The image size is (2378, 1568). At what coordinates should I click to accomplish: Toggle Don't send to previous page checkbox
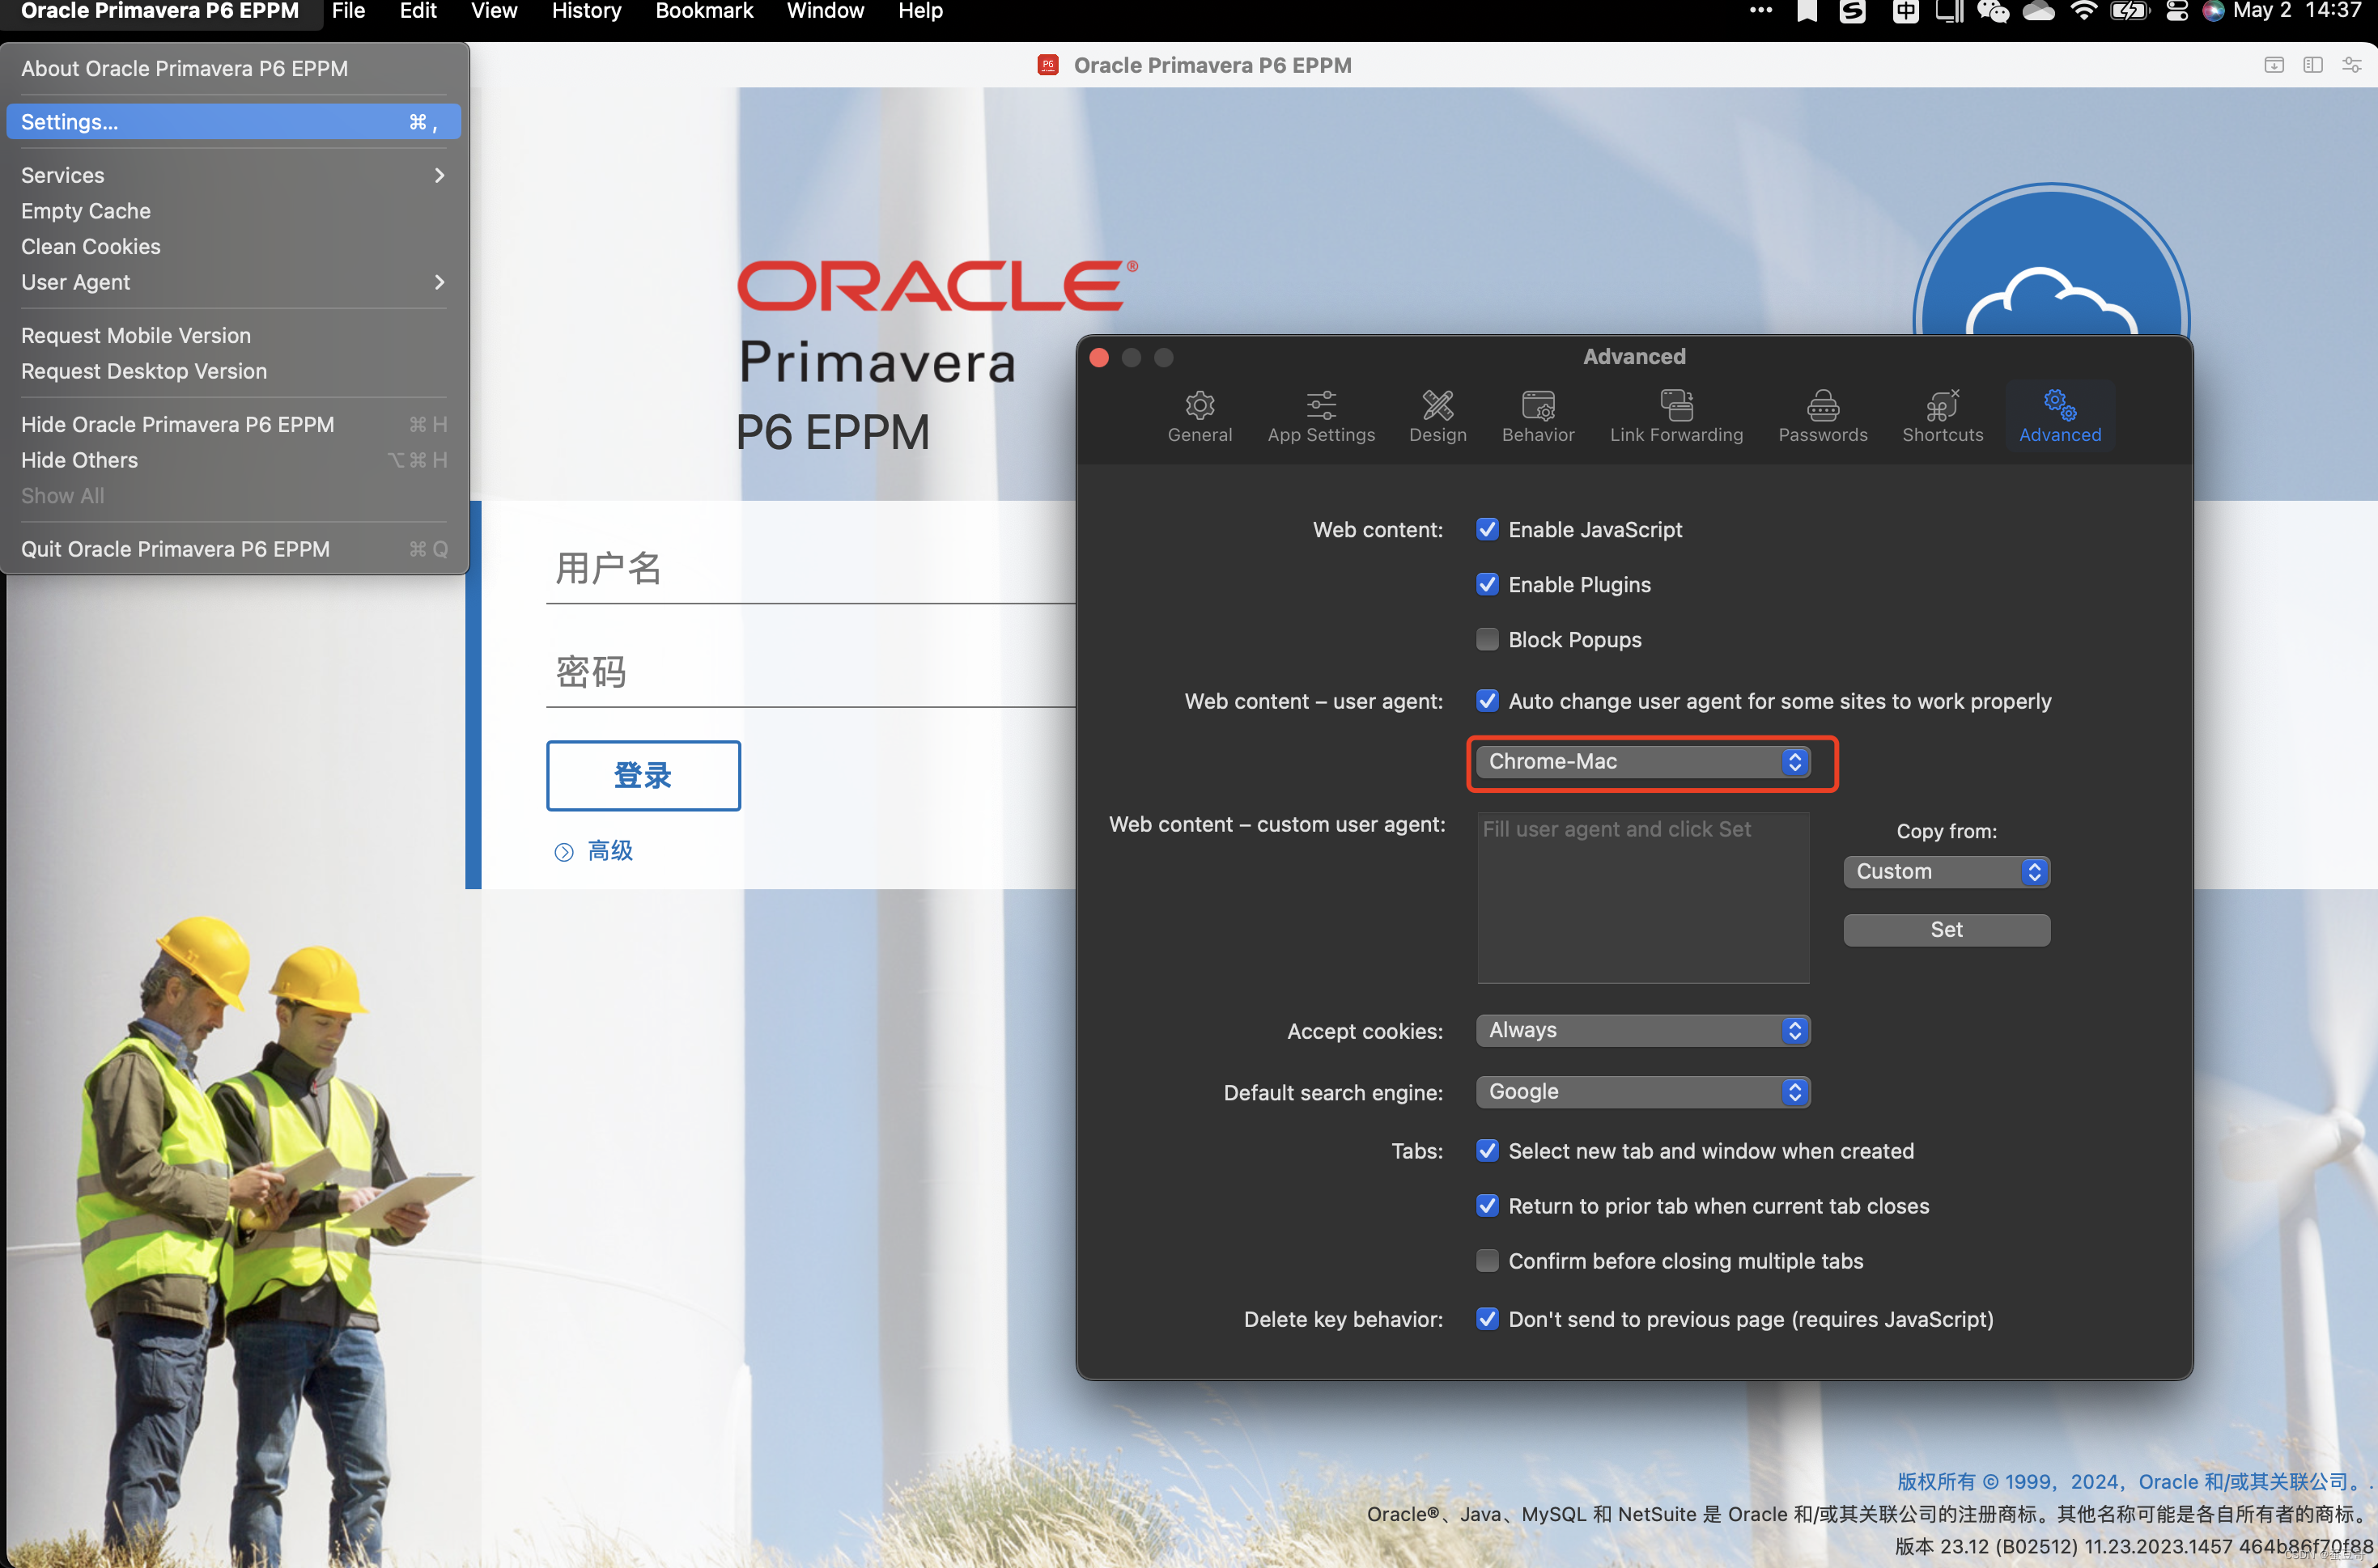click(x=1487, y=1319)
